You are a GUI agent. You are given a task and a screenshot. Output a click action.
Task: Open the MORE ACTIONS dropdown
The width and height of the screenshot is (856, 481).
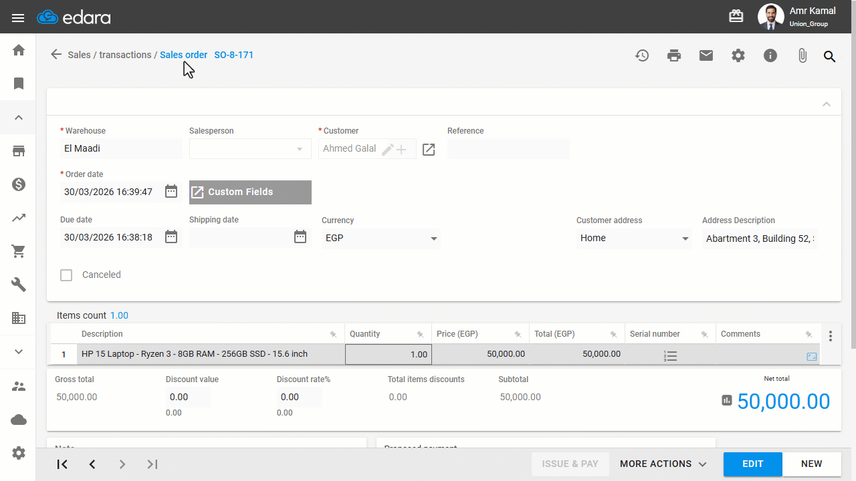[663, 464]
